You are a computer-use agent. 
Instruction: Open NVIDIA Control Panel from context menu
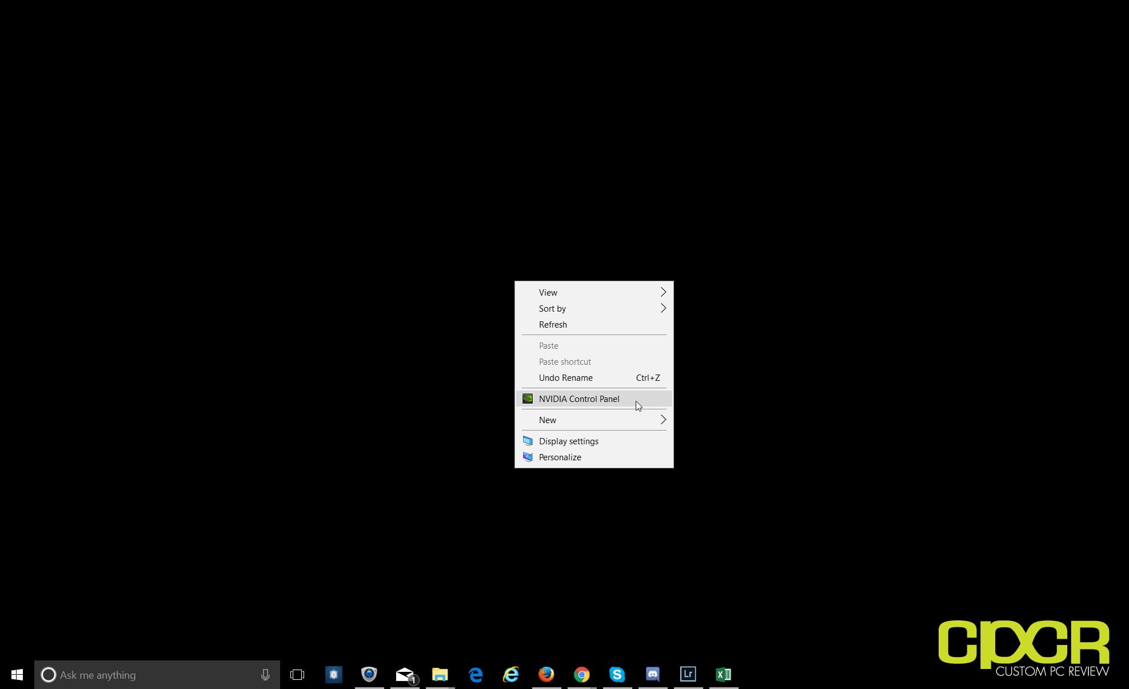[x=594, y=399]
